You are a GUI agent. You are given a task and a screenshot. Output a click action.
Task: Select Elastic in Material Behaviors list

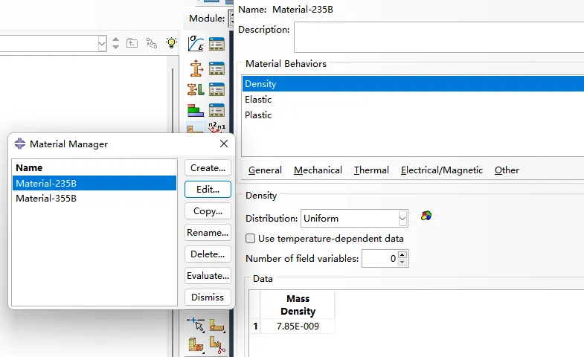tap(413, 100)
